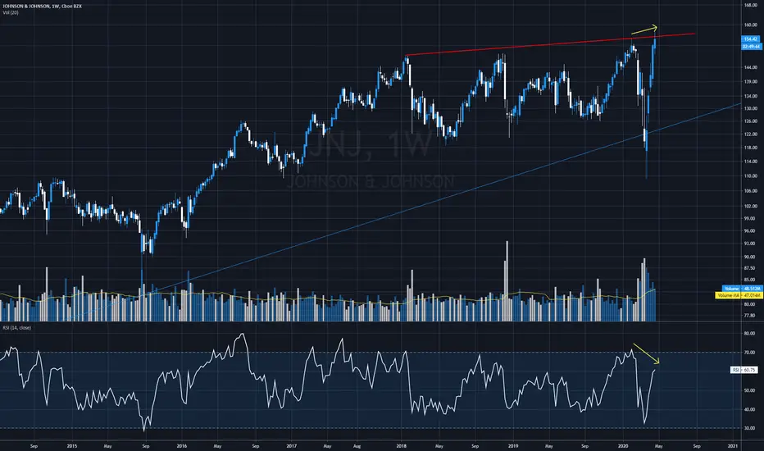764x451 pixels.
Task: Click the 168.00 price scale label
Action: (750, 6)
